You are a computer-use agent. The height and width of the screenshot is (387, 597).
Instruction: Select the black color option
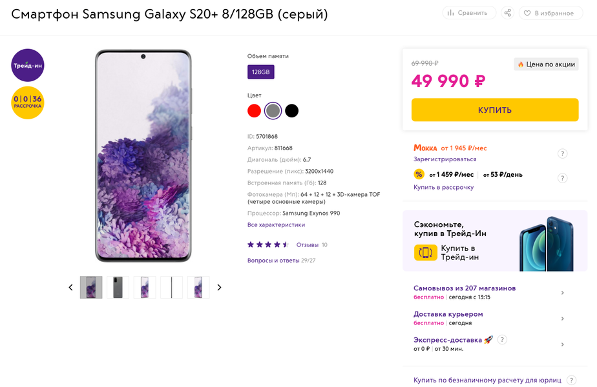(x=292, y=111)
